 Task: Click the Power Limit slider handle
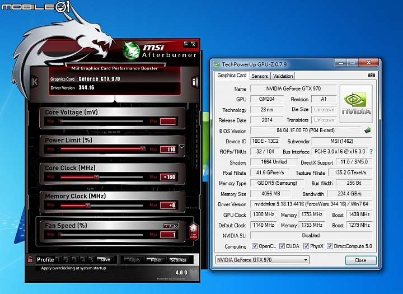tap(143, 148)
